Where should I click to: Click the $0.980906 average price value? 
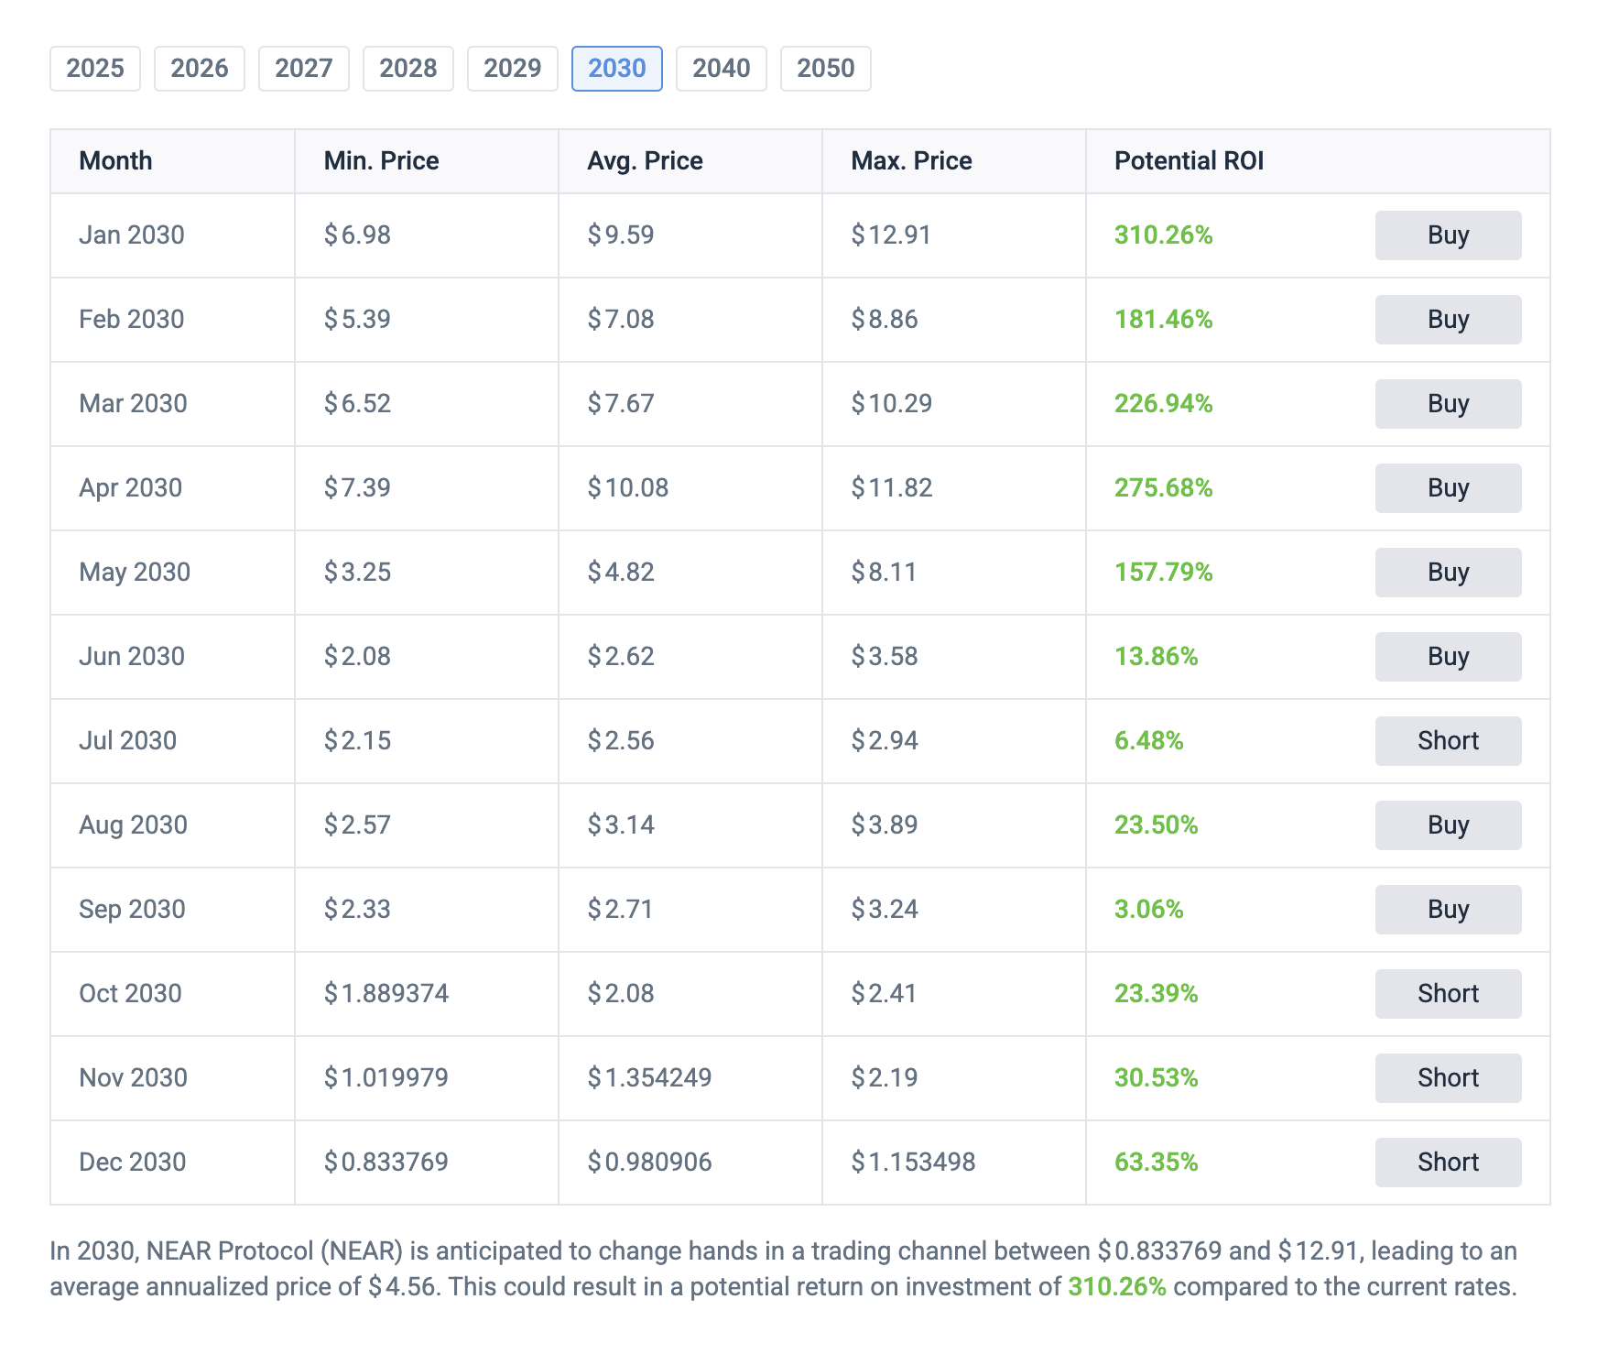pyautogui.click(x=649, y=1163)
